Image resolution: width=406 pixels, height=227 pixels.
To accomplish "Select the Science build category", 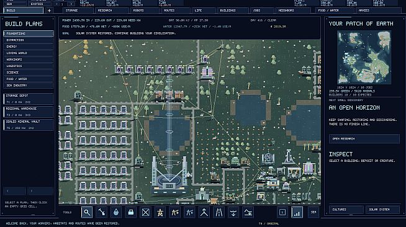I will coord(29,73).
